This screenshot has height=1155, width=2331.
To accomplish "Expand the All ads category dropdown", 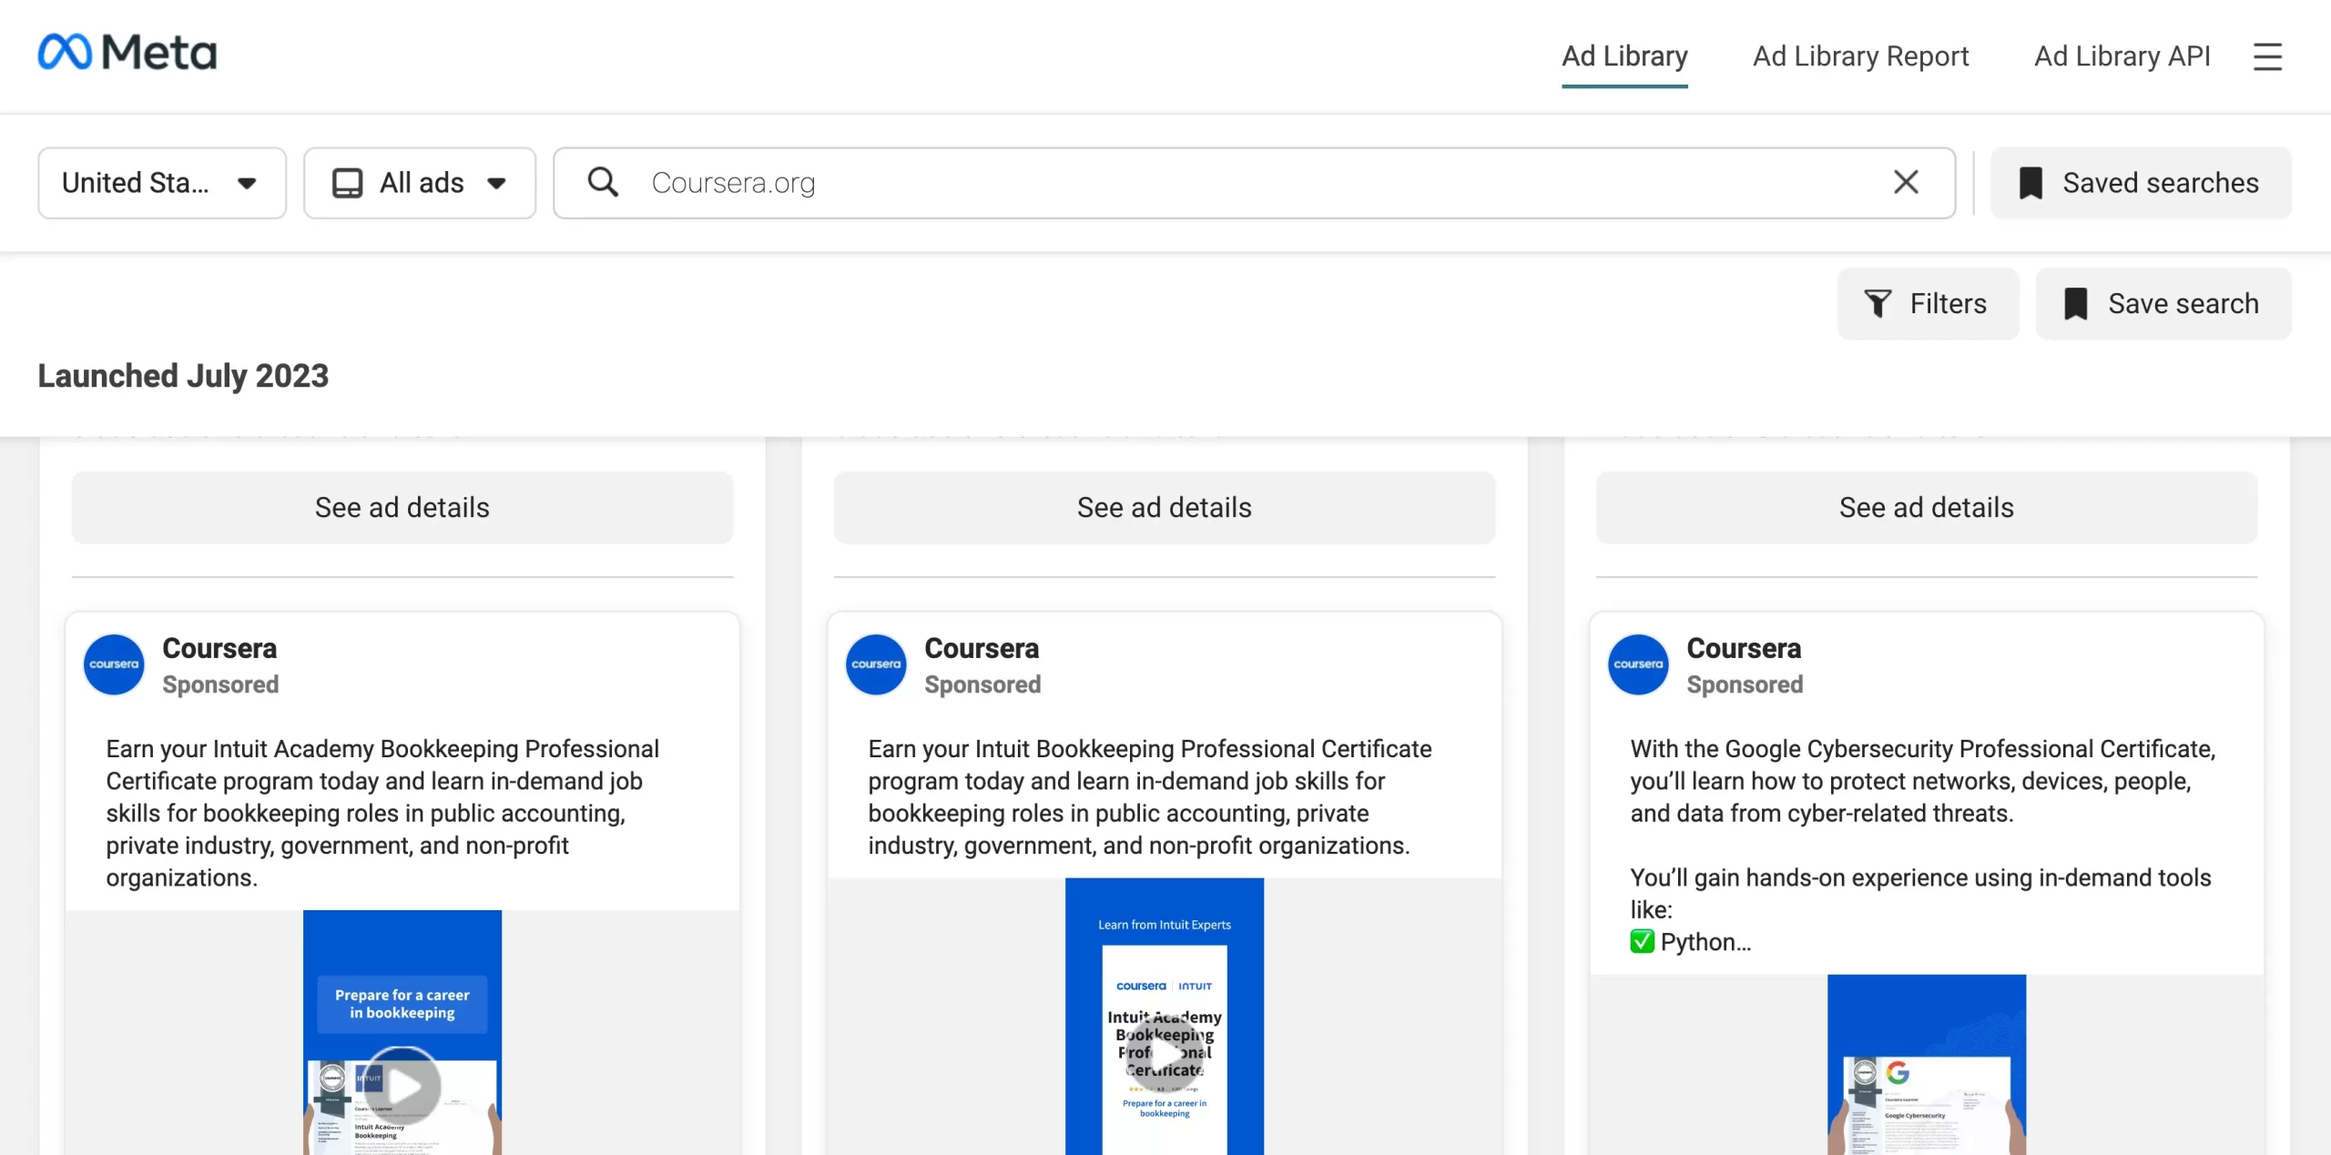I will click(419, 182).
